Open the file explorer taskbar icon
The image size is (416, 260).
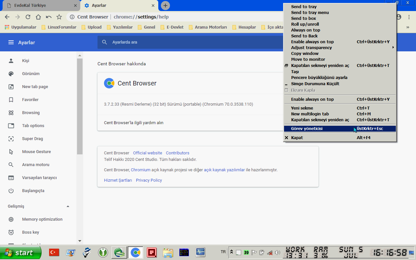pyautogui.click(x=168, y=252)
